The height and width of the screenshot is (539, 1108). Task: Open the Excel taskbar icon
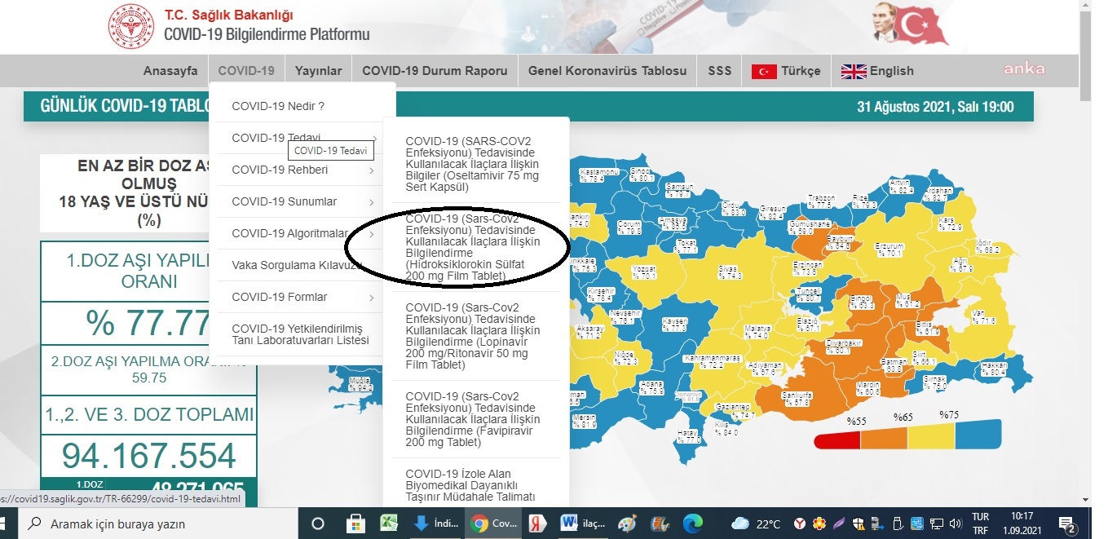tap(389, 524)
